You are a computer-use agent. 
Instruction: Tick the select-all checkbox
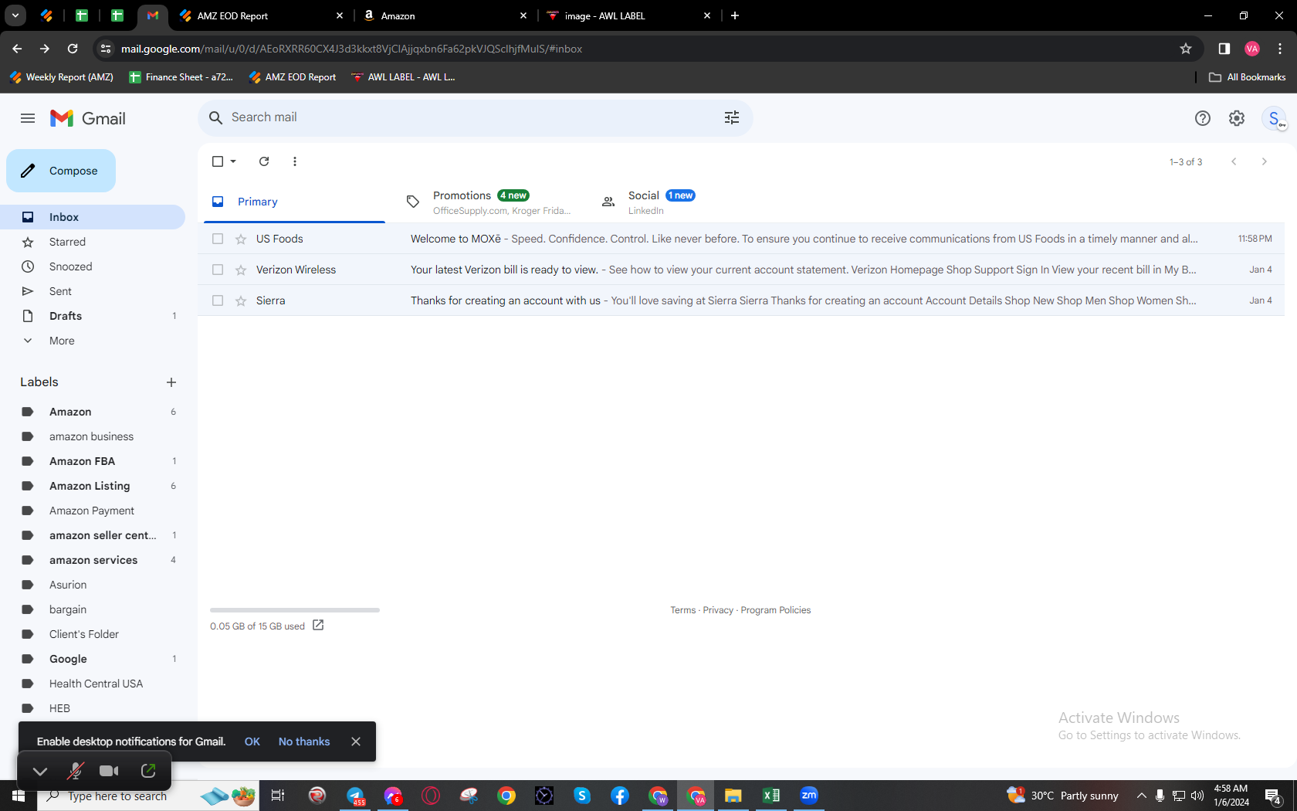point(218,161)
